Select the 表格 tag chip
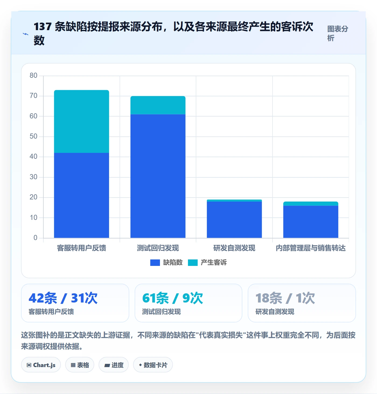 (80, 365)
